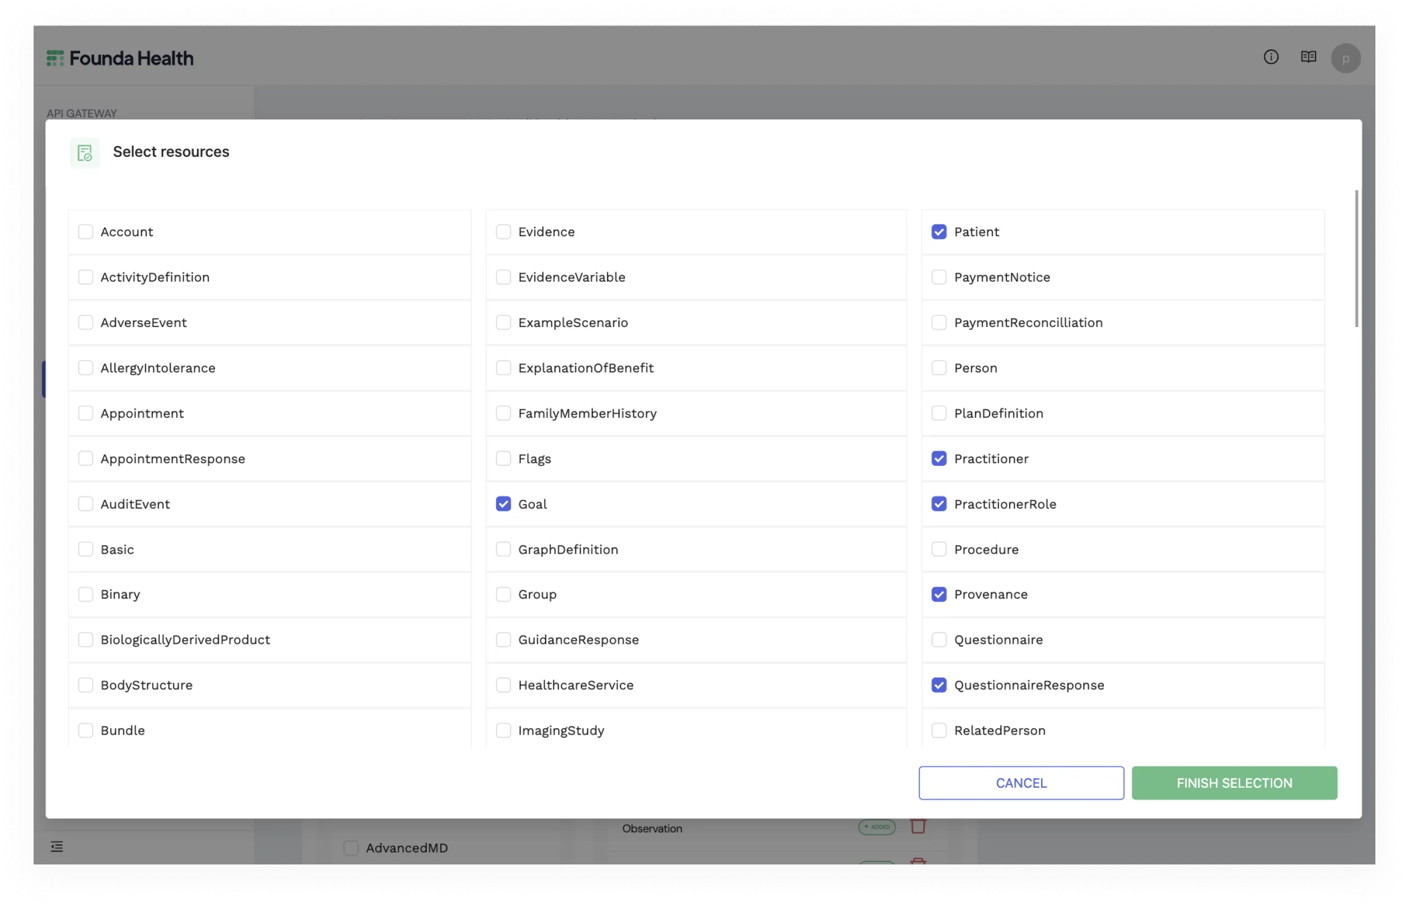Select the Appointment checkbox
Image resolution: width=1409 pixels, height=907 pixels.
coord(86,413)
